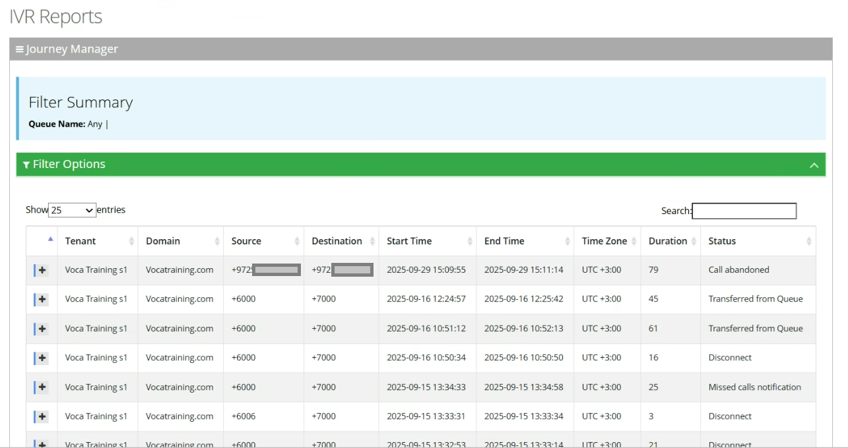Expand the Call abandoned row plus icon

click(x=42, y=270)
